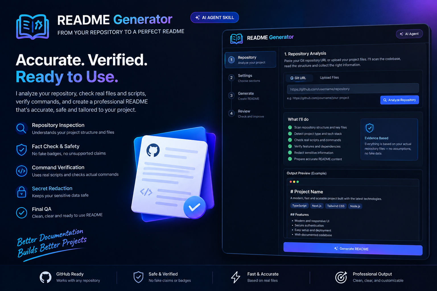Image resolution: width=437 pixels, height=291 pixels.
Task: Click the TypeScript tag in preview
Action: click(x=299, y=206)
